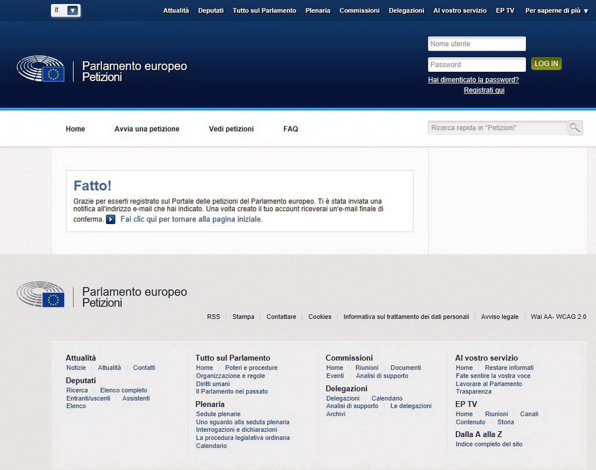Focus the Password field
Viewport: 596px width, 470px height.
tap(476, 65)
